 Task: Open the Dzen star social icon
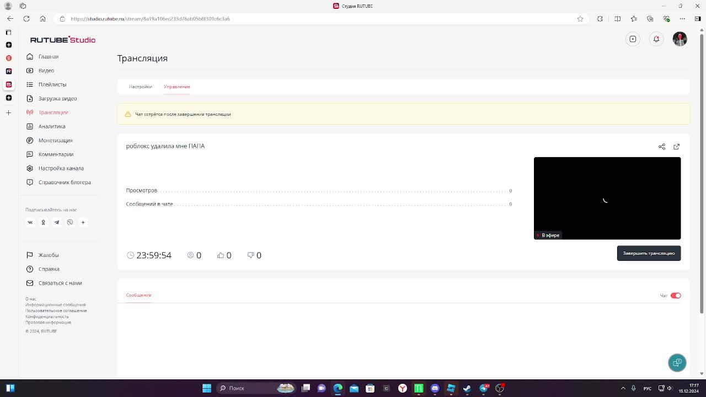tap(83, 222)
